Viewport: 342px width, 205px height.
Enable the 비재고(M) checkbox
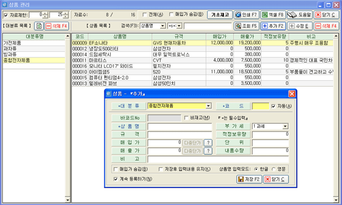[186, 118]
